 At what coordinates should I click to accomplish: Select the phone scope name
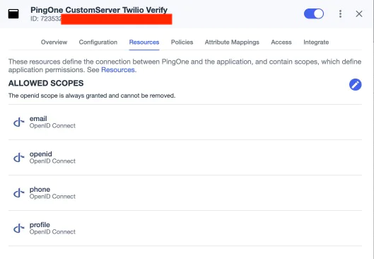tap(40, 190)
